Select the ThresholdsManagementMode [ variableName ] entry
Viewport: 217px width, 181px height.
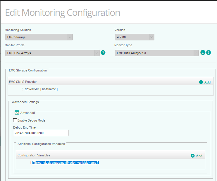coord(66,163)
